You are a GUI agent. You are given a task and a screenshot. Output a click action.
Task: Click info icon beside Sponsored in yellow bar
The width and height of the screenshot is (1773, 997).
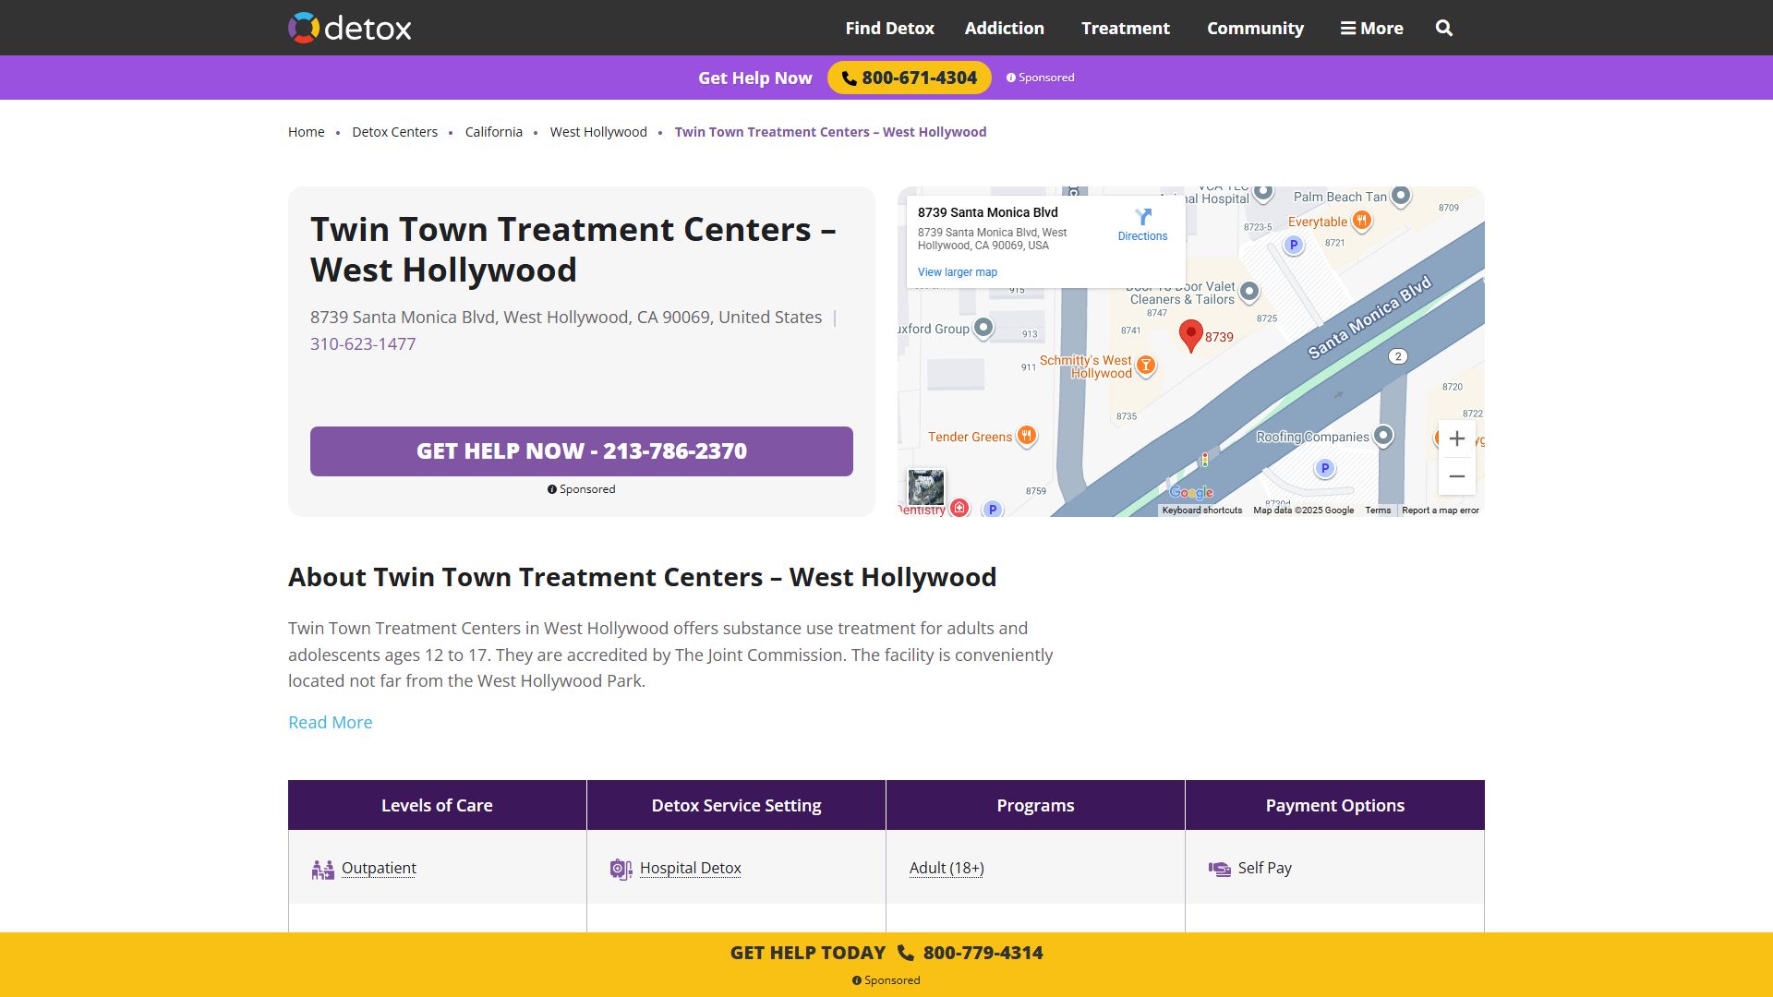[x=857, y=980]
